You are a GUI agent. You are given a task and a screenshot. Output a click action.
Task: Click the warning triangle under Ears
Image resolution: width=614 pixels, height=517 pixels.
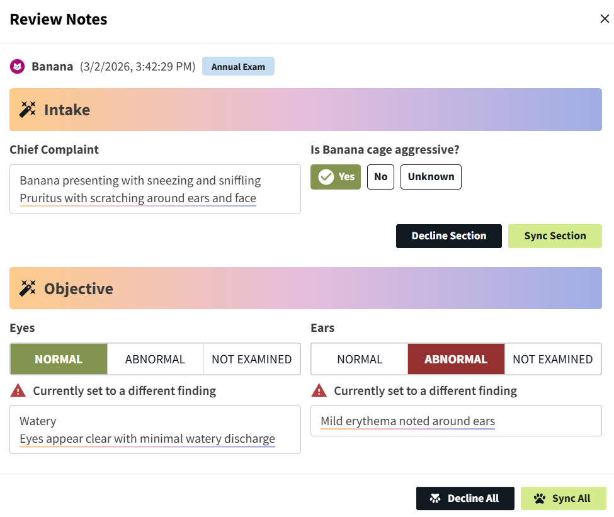319,391
